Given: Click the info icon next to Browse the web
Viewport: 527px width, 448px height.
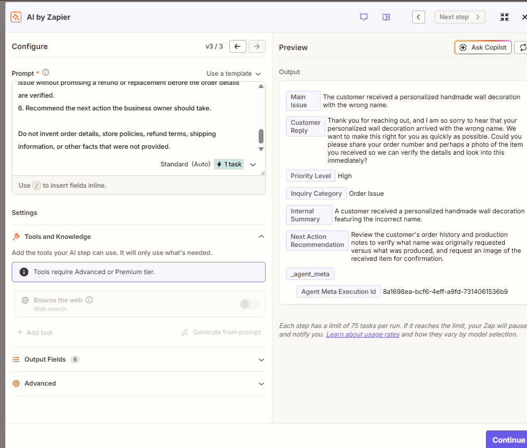Looking at the screenshot, I should [89, 300].
